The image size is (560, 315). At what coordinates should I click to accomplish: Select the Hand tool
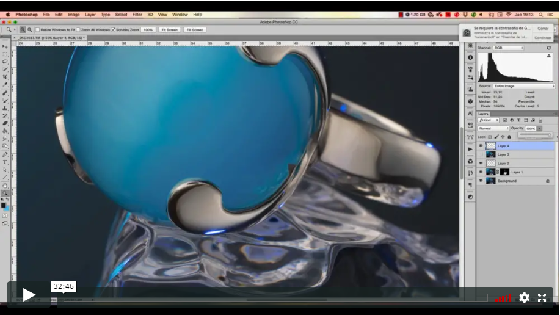point(5,186)
